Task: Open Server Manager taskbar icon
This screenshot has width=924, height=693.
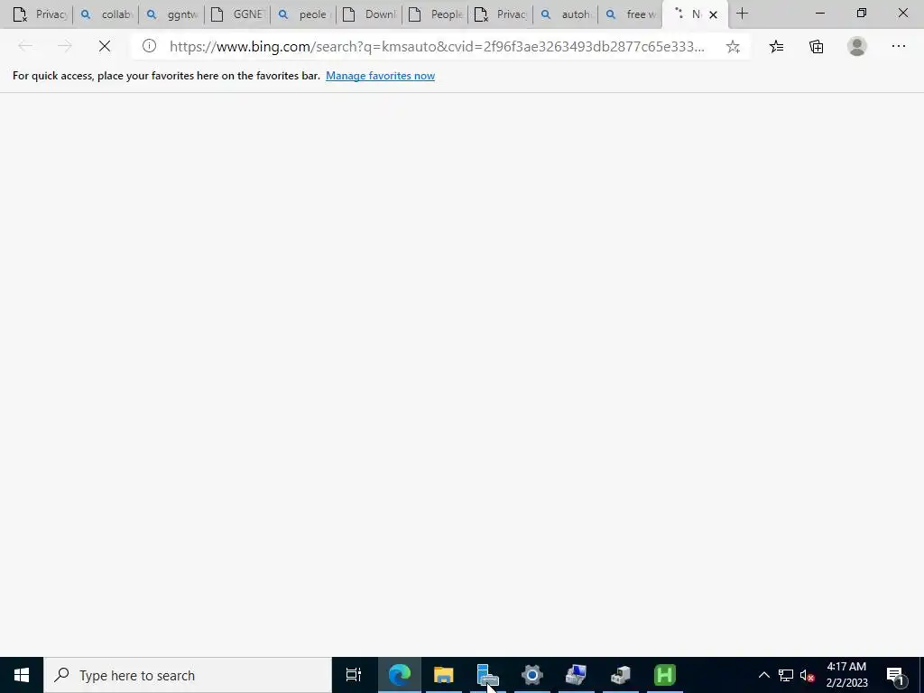Action: [x=487, y=675]
